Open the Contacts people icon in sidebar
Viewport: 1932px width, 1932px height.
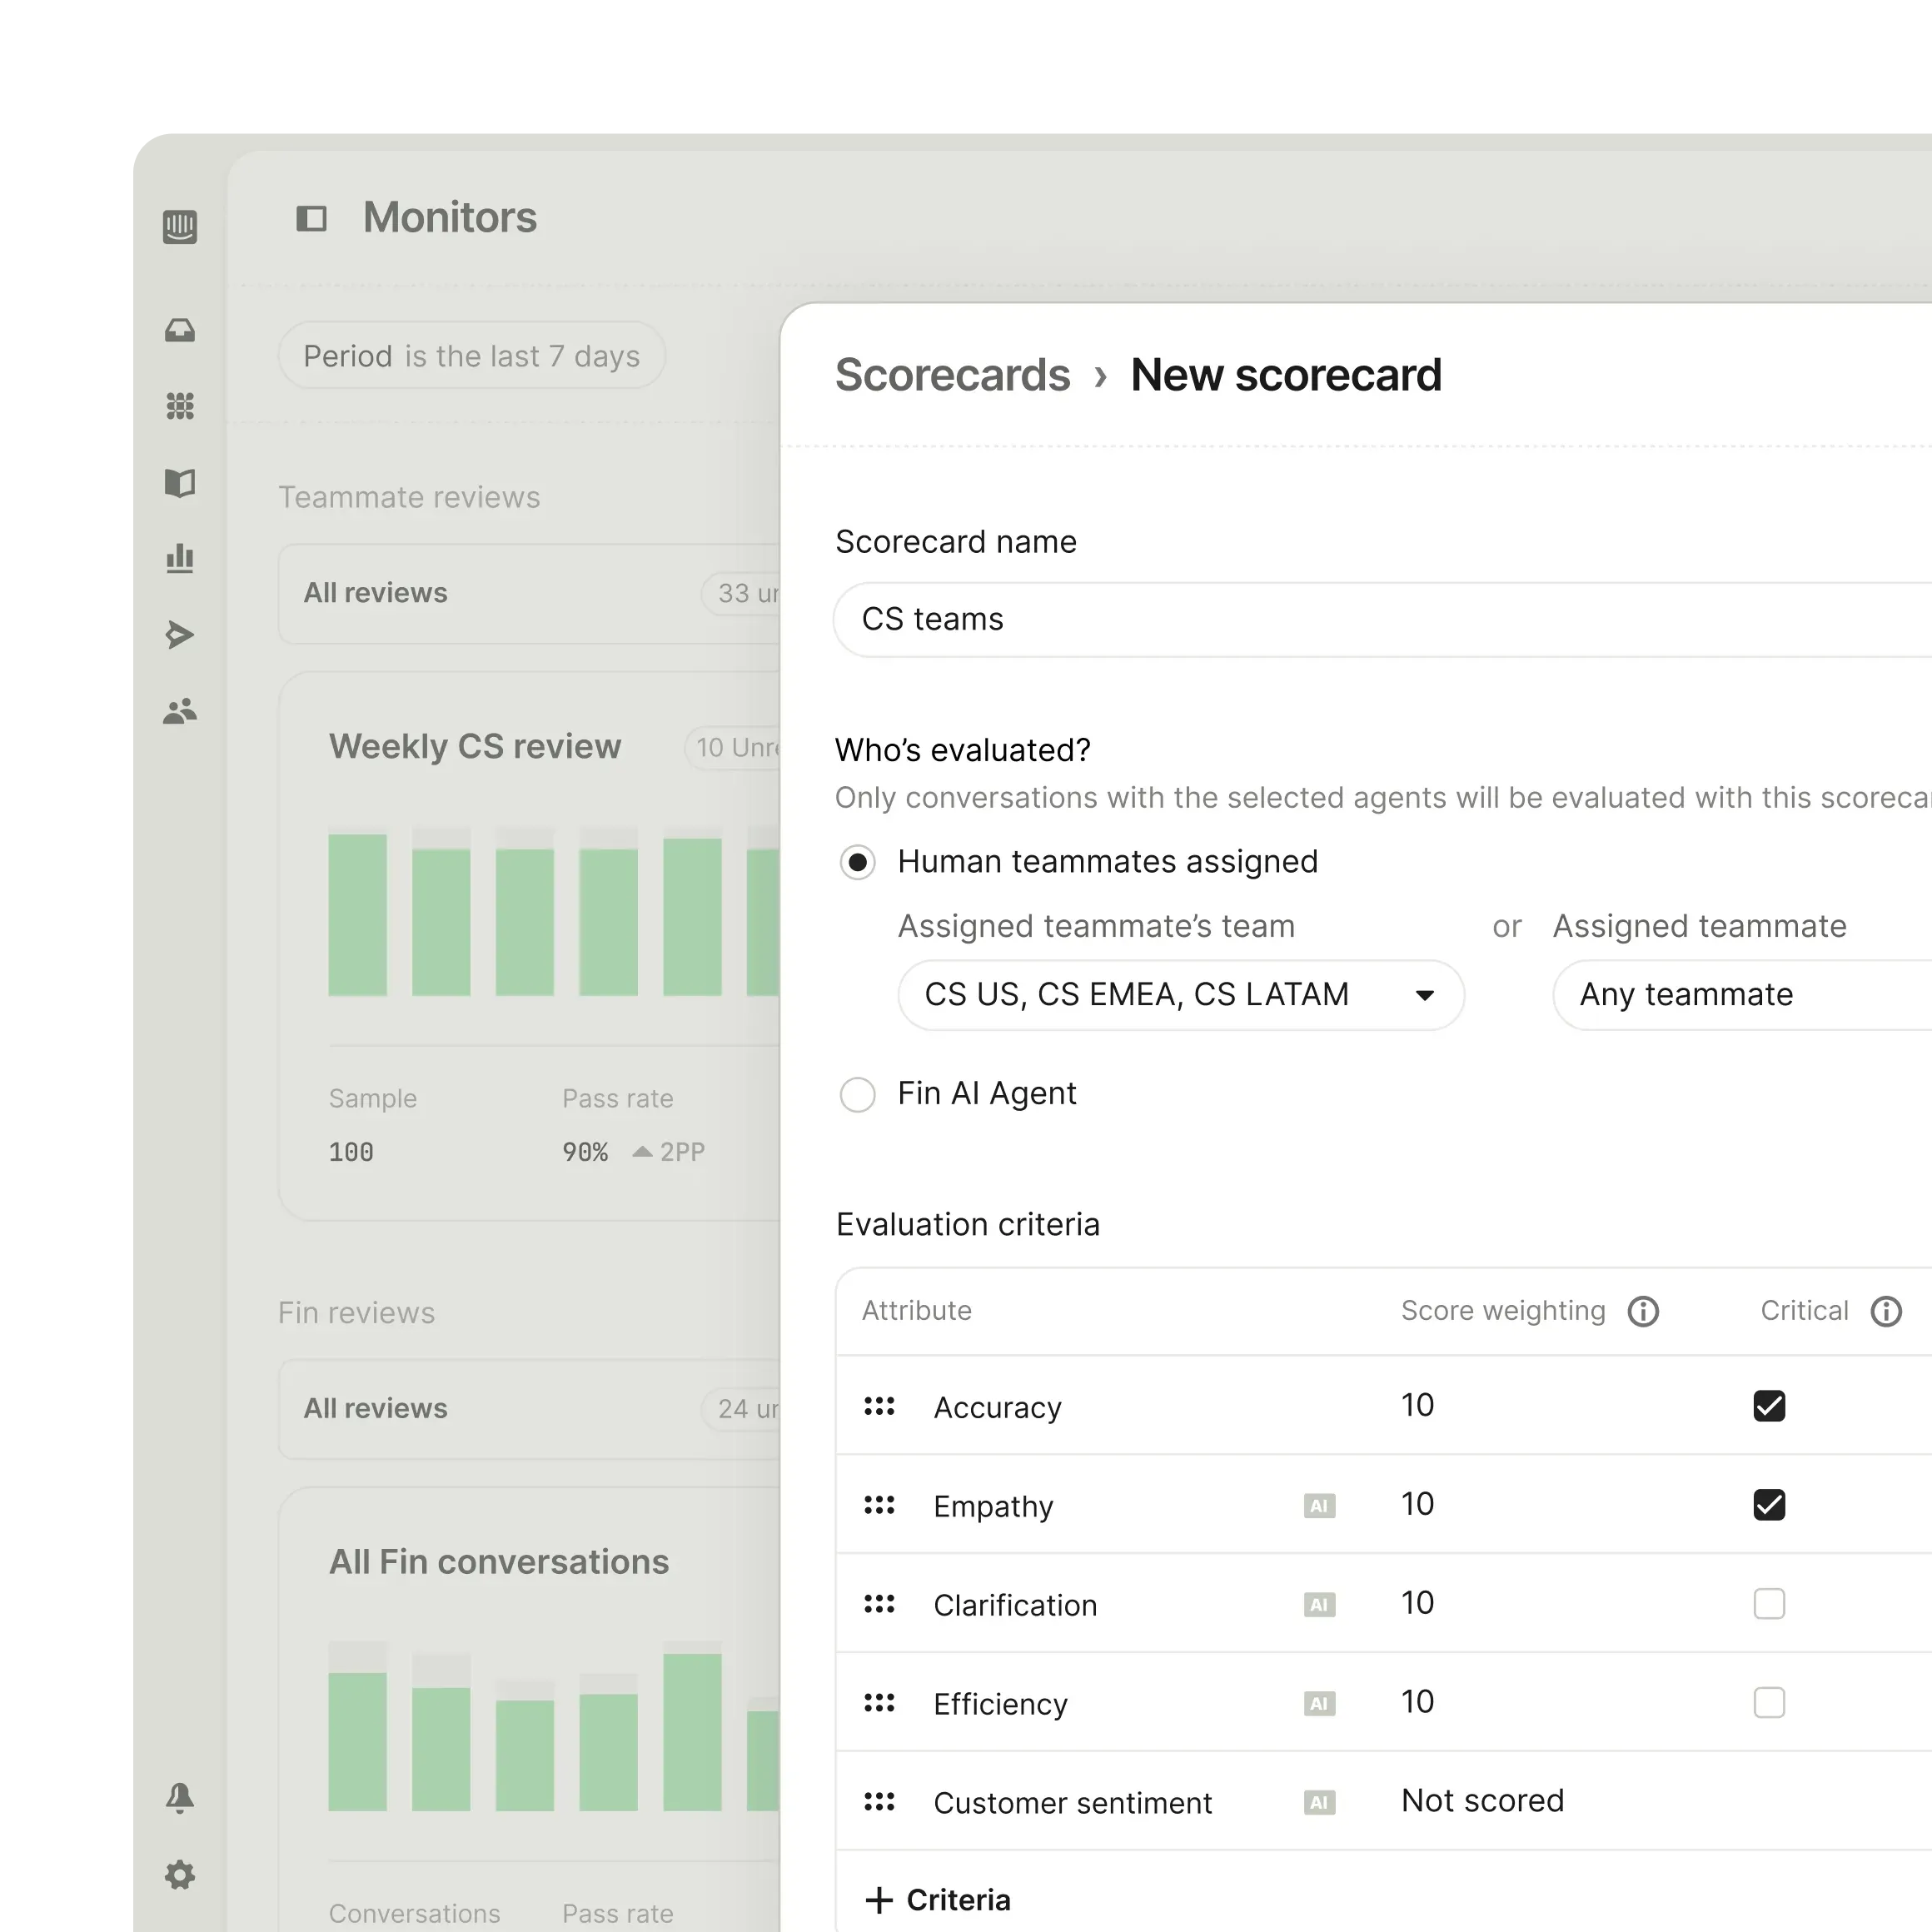pos(180,711)
